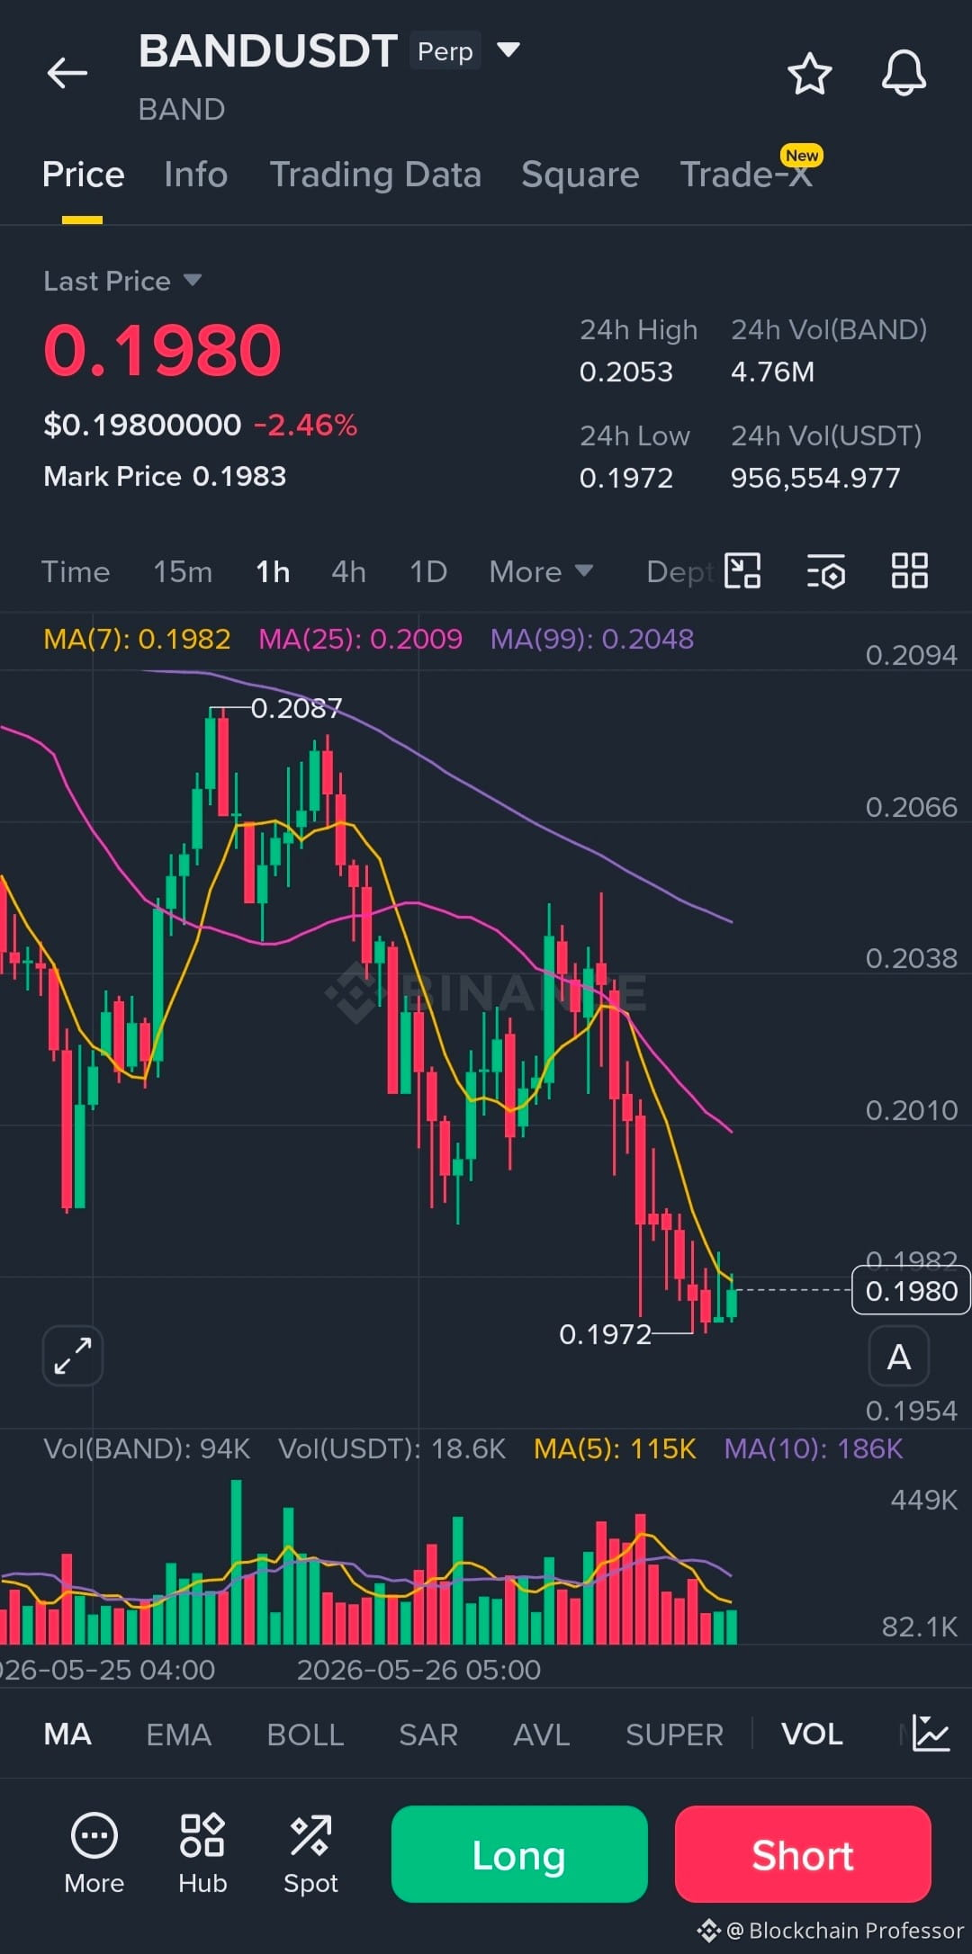Screen dimensions: 972x1954
Task: Expand the chart to fullscreen
Action: click(73, 1356)
